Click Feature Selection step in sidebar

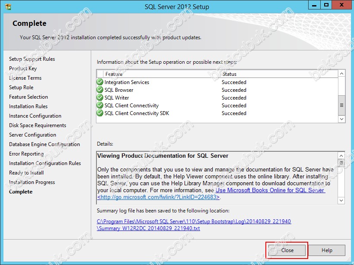[29, 97]
